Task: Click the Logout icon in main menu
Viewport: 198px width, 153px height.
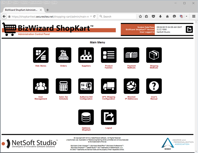Action: pos(109,117)
